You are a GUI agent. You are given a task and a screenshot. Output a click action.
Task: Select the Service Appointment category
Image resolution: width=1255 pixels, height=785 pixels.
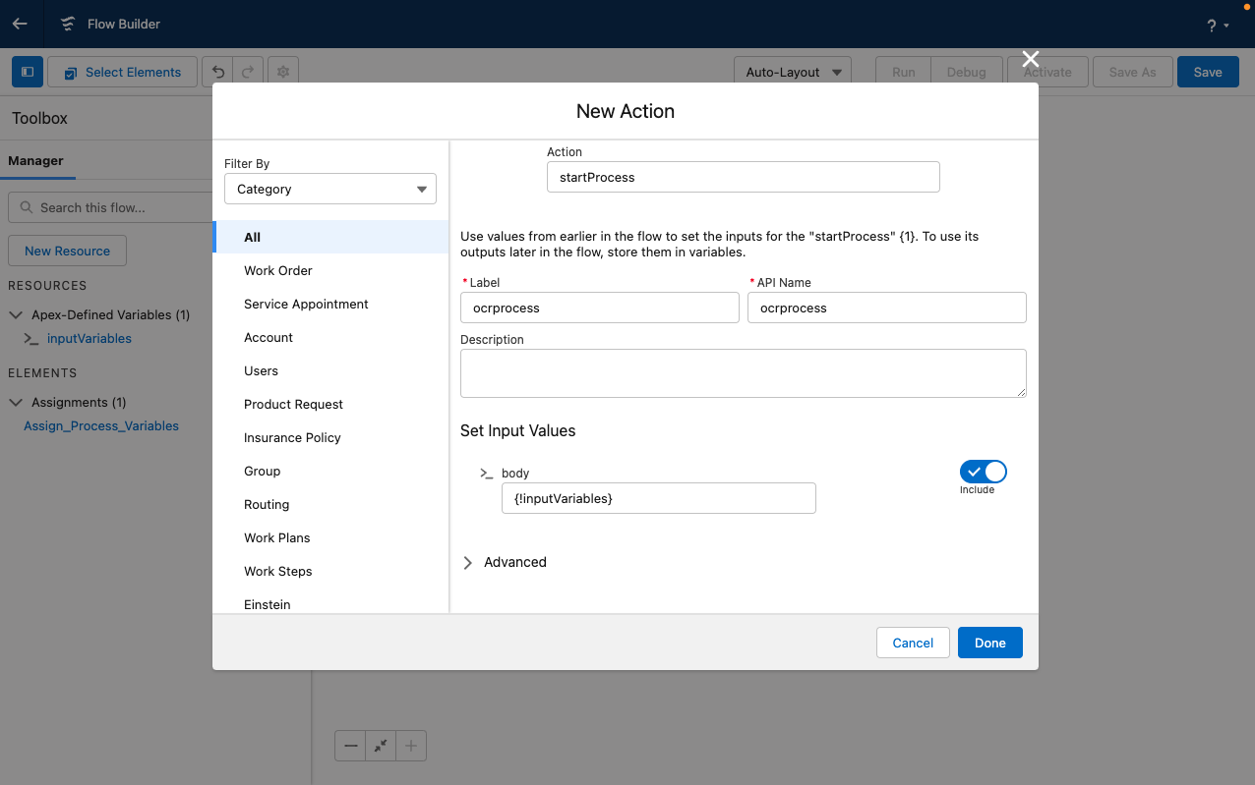[330, 304]
